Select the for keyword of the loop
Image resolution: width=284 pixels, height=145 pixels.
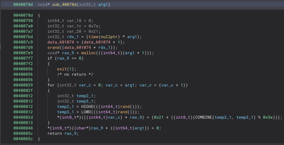(x=51, y=85)
